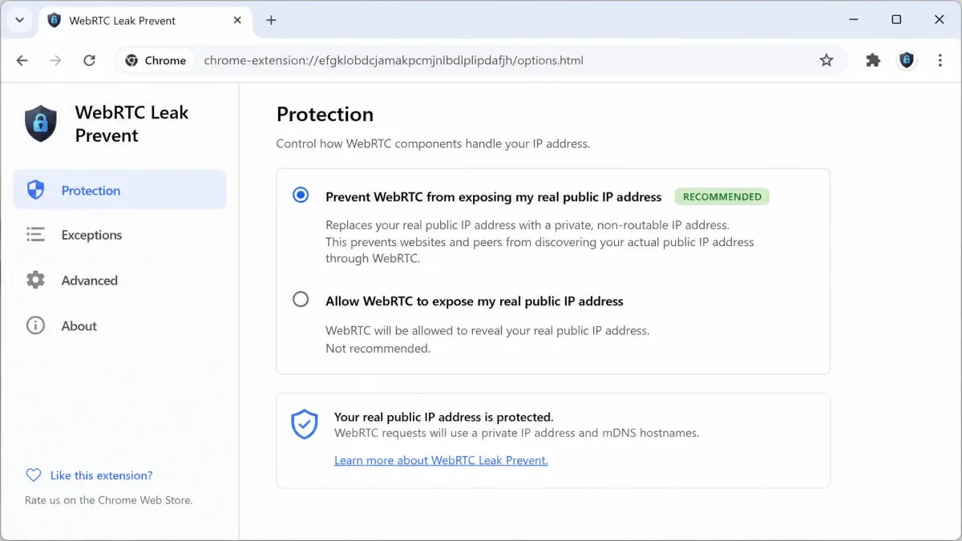
Task: Select Allow WebRTC to expose IP radio
Action: click(x=301, y=299)
